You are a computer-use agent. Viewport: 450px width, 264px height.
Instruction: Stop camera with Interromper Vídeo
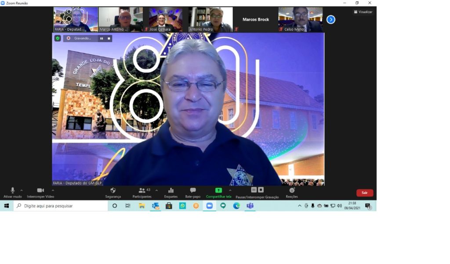pos(40,193)
